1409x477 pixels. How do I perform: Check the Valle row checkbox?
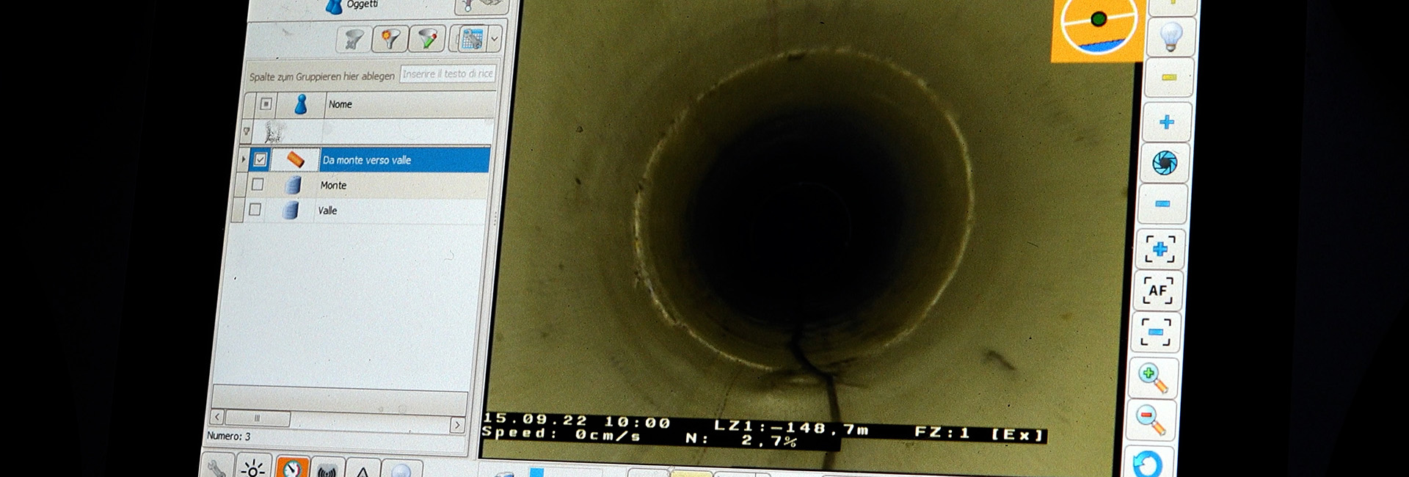click(x=255, y=209)
